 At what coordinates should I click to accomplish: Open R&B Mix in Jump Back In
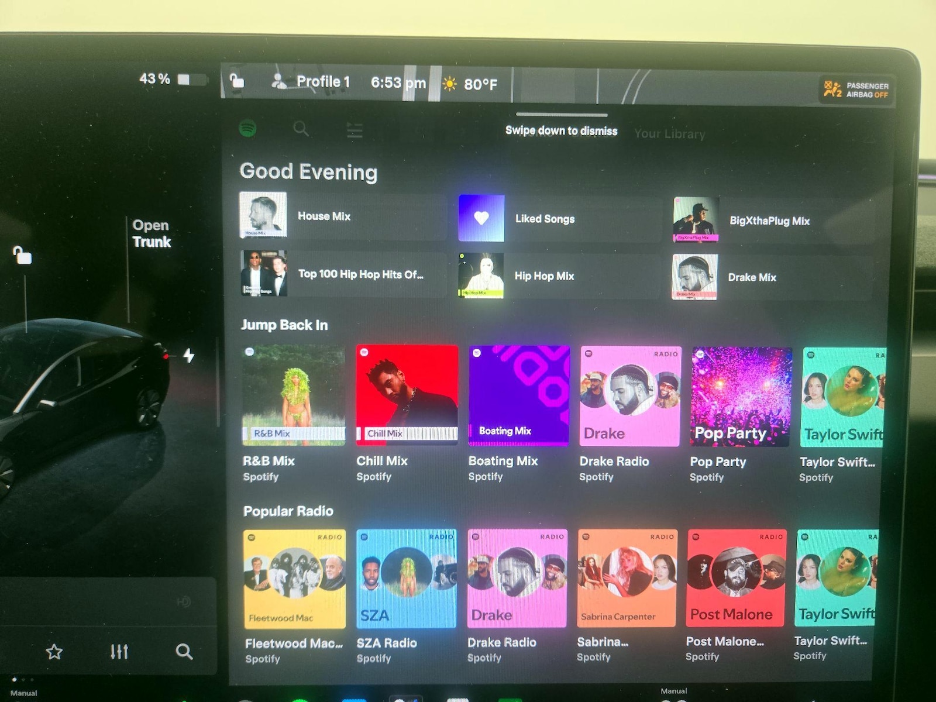click(294, 395)
